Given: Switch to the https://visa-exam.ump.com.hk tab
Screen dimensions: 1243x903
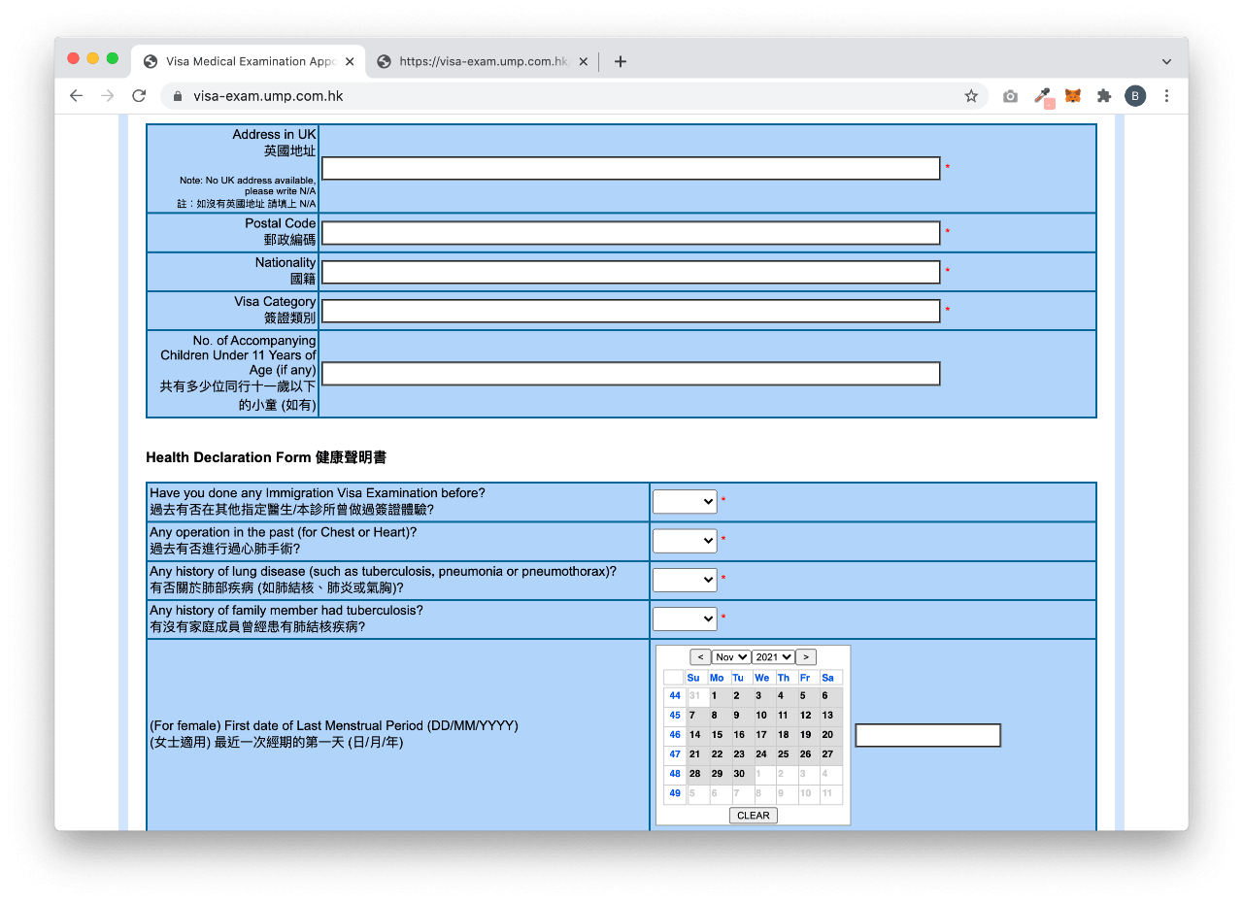Looking at the screenshot, I should (x=483, y=61).
